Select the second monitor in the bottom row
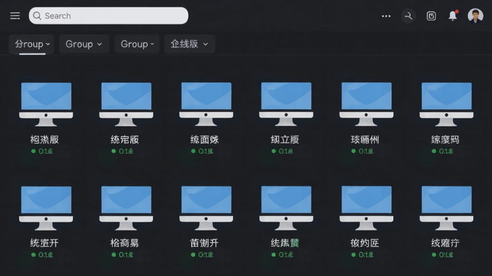 tap(126, 208)
